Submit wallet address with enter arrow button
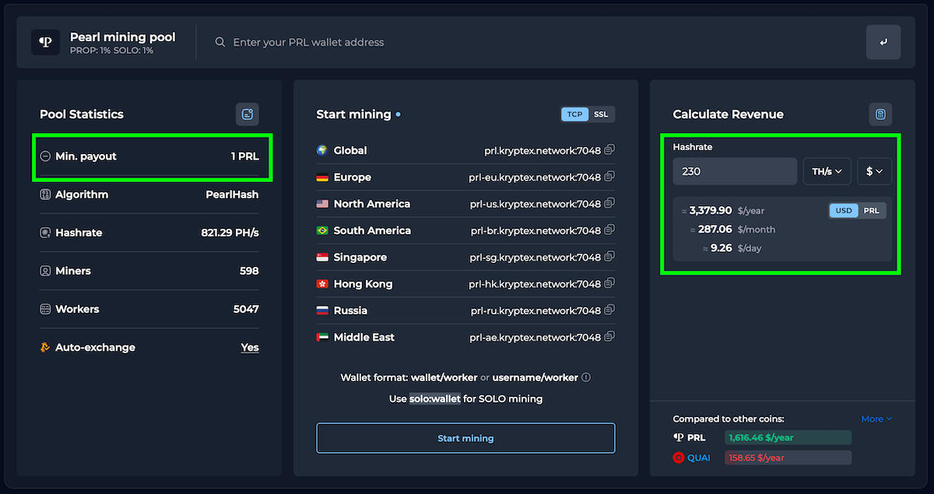The height and width of the screenshot is (494, 934). [x=883, y=42]
